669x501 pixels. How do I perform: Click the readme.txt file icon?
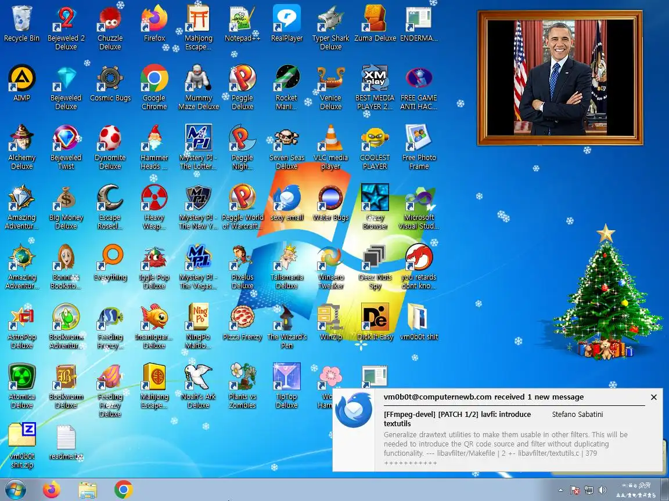pos(66,442)
